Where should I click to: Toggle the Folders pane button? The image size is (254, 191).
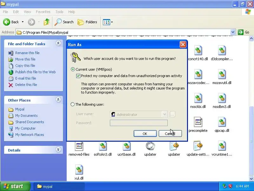click(x=87, y=22)
